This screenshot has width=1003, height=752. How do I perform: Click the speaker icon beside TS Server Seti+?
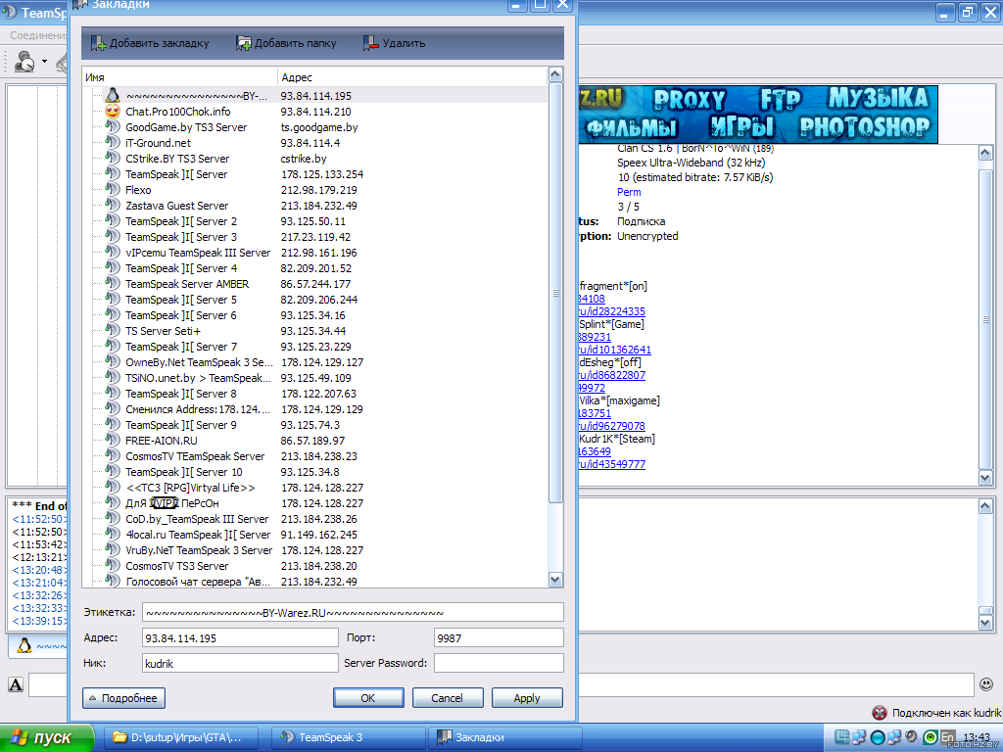113,331
